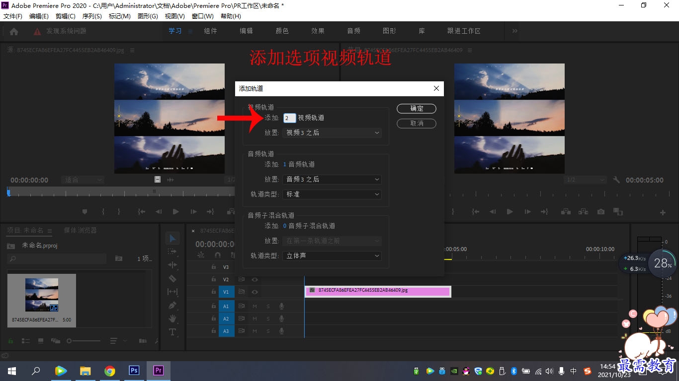
Task: Open audio track type dropdown 标准
Action: [x=332, y=194]
